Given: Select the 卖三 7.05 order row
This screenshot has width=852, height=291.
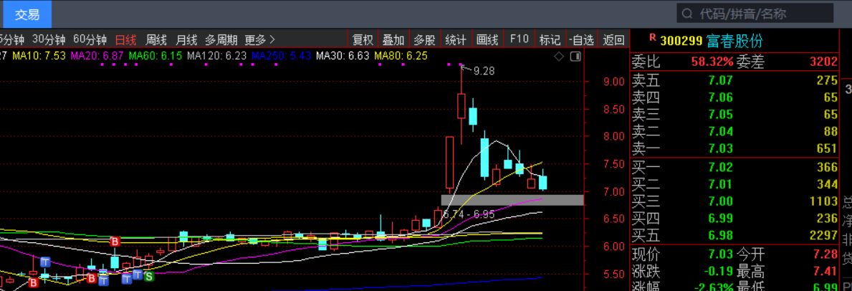Looking at the screenshot, I should 734,115.
